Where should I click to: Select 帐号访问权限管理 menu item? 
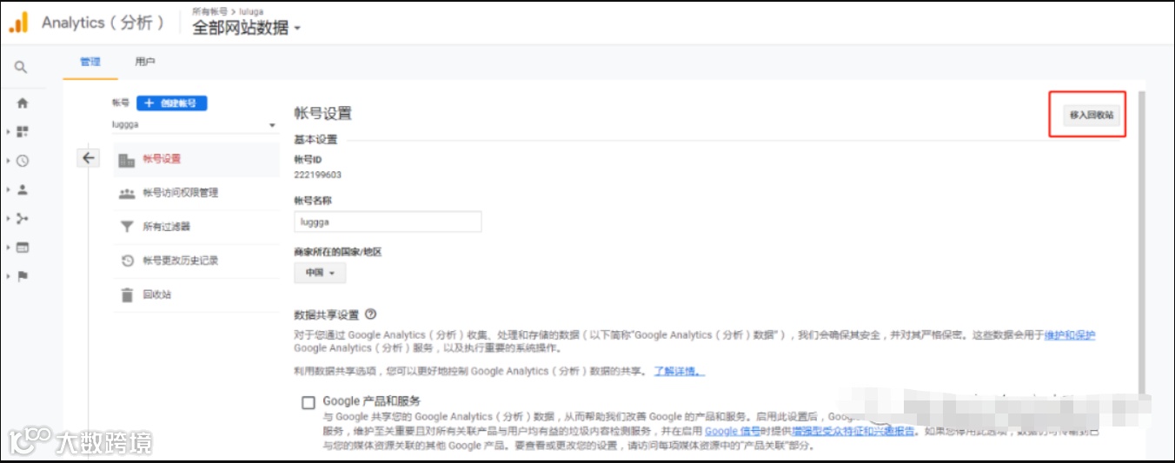[x=196, y=193]
